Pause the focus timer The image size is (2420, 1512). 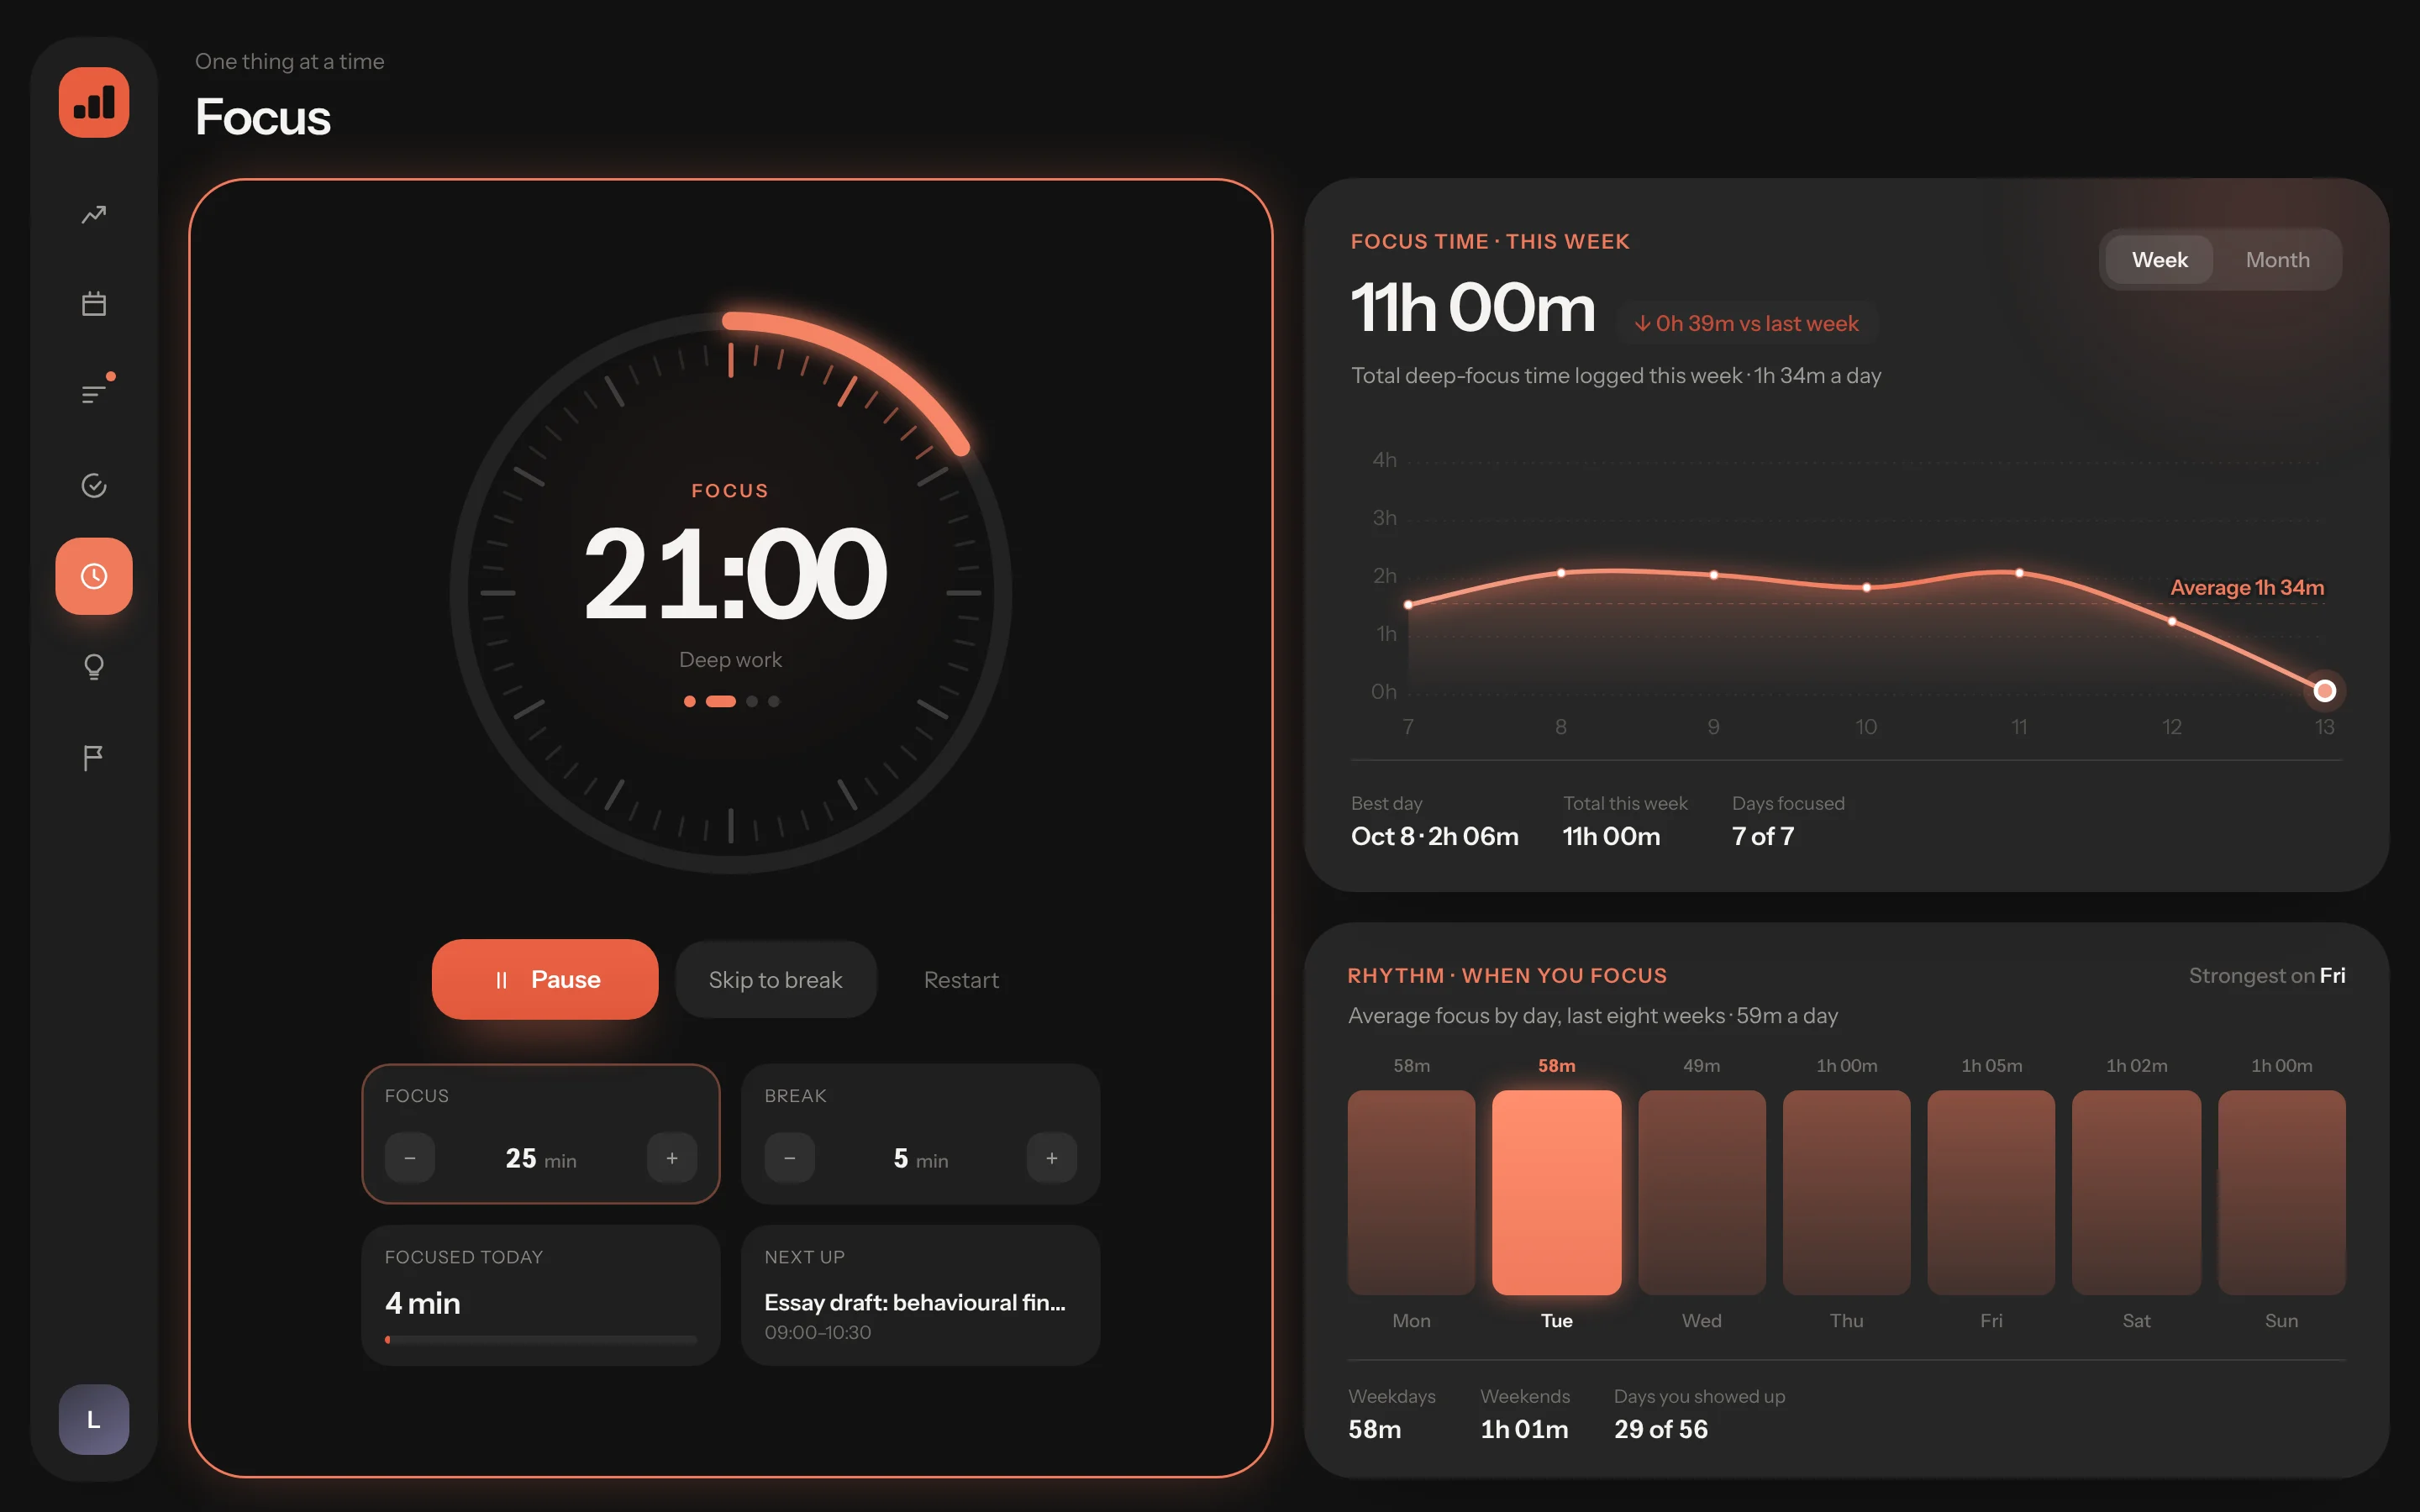click(x=545, y=979)
